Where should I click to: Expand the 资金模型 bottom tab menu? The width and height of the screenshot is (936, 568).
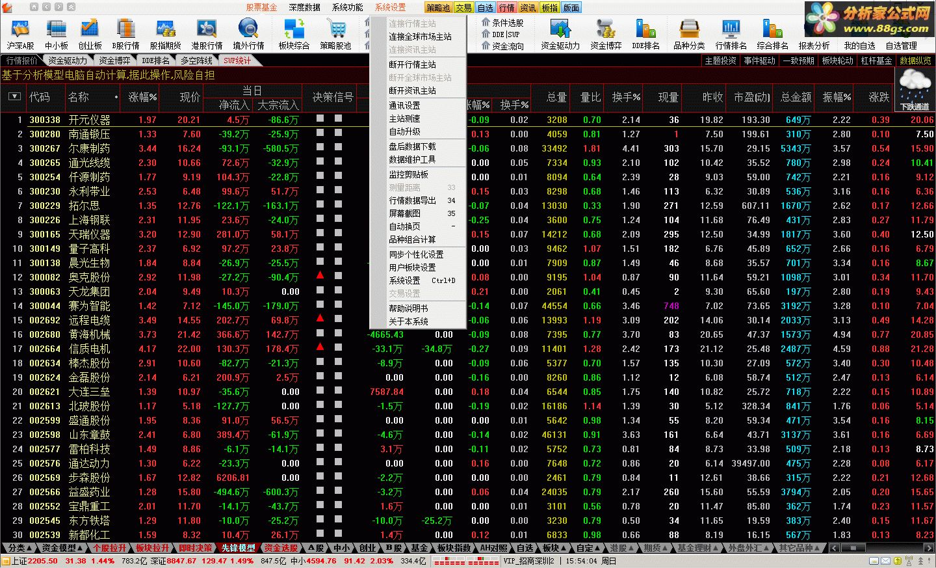(x=63, y=548)
